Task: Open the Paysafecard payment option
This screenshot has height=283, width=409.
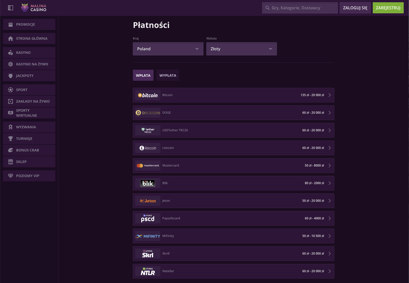Action: (x=233, y=218)
